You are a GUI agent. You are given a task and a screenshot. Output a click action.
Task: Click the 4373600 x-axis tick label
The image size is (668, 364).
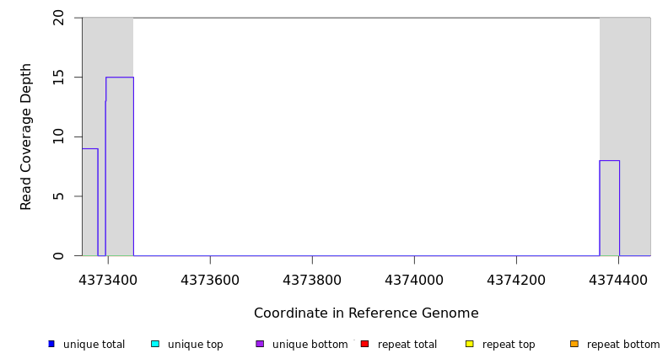point(210,279)
